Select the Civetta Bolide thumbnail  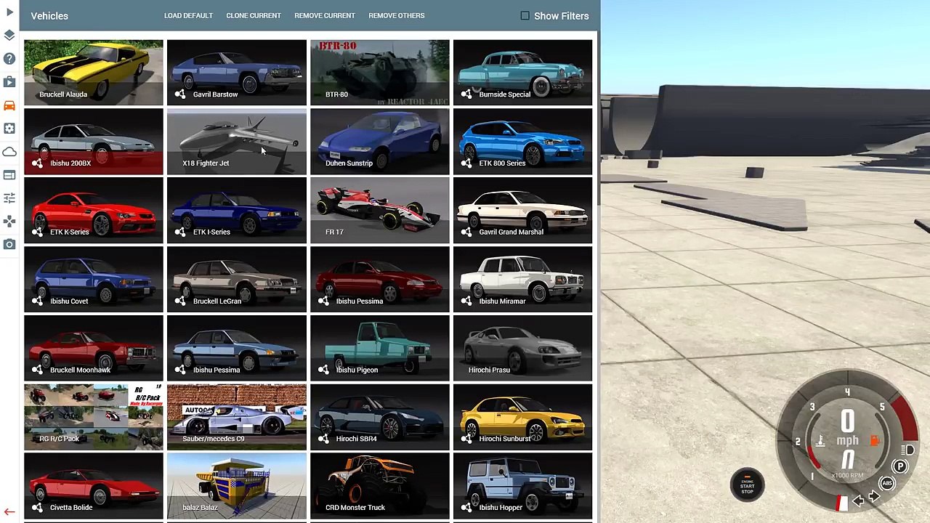94,486
